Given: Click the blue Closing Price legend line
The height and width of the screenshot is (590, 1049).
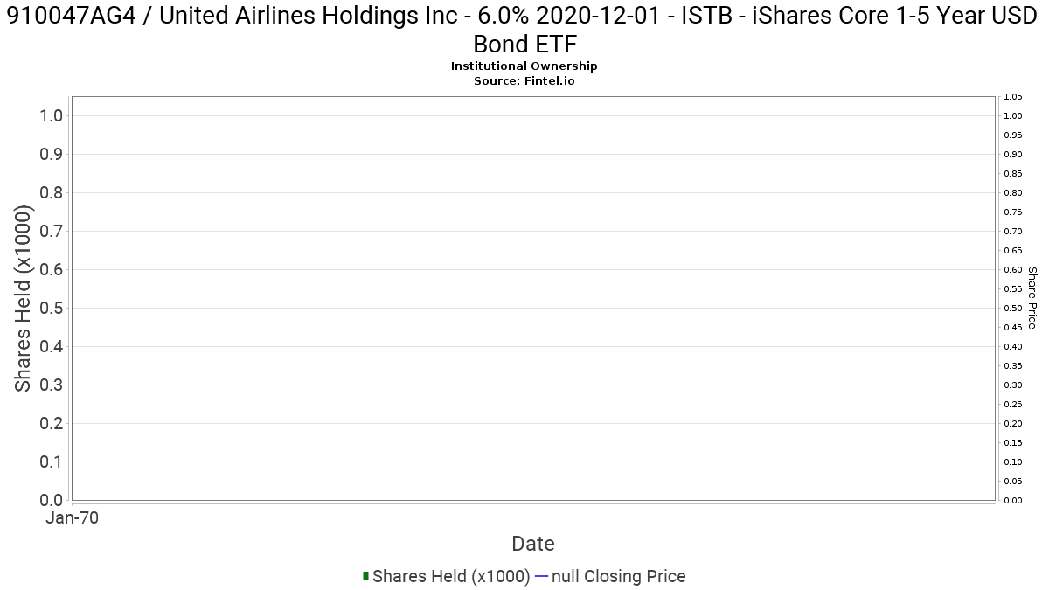Looking at the screenshot, I should point(541,576).
